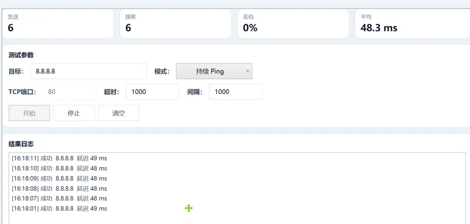The width and height of the screenshot is (470, 224).
Task: Click the 结果日志 section heading
Action: pos(21,144)
